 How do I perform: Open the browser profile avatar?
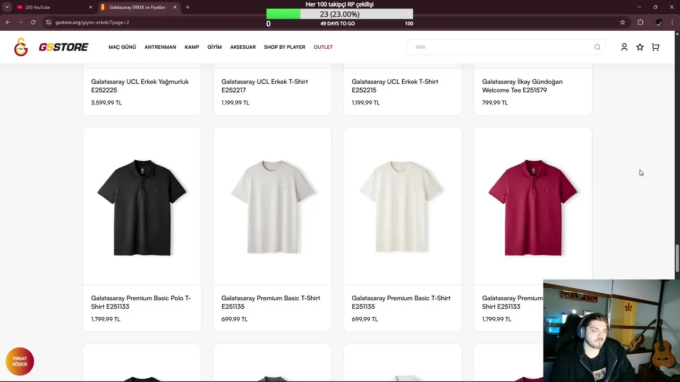659,22
